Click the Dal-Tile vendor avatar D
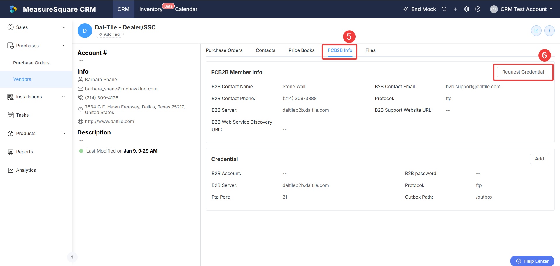Screen dimensions: 560x266 (x=85, y=31)
